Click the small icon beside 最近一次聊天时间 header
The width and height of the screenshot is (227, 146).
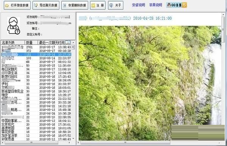(x=68, y=42)
